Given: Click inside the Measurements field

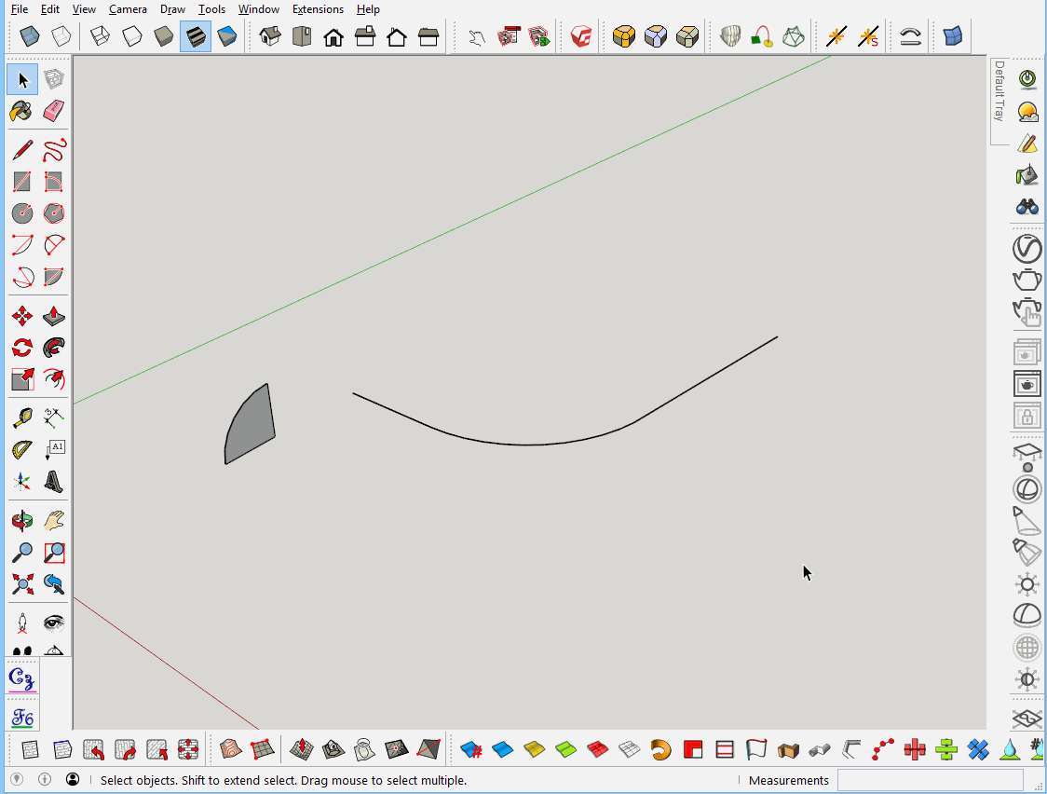Looking at the screenshot, I should point(929,780).
